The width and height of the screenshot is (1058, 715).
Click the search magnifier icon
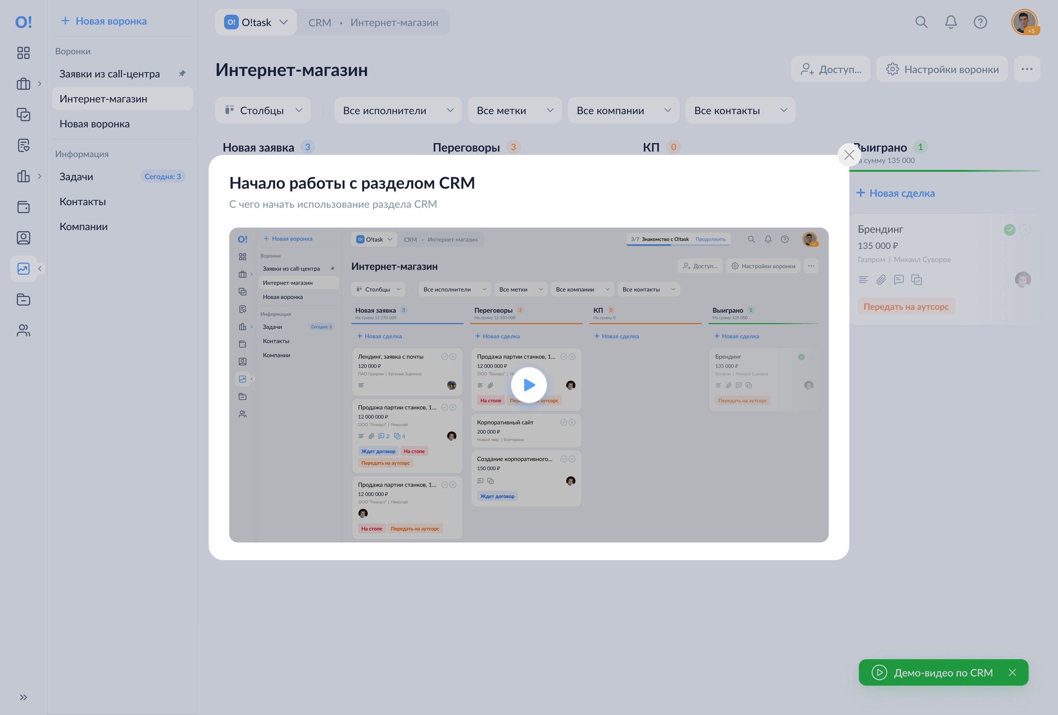click(x=921, y=22)
